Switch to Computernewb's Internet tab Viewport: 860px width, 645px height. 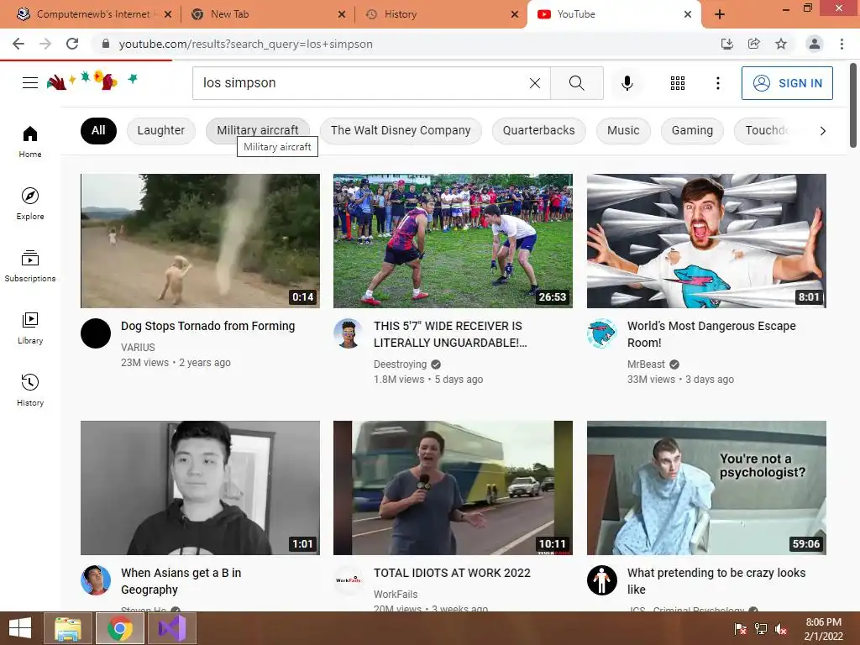[93, 14]
